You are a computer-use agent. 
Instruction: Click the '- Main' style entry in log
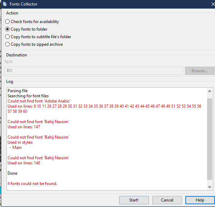point(16,148)
